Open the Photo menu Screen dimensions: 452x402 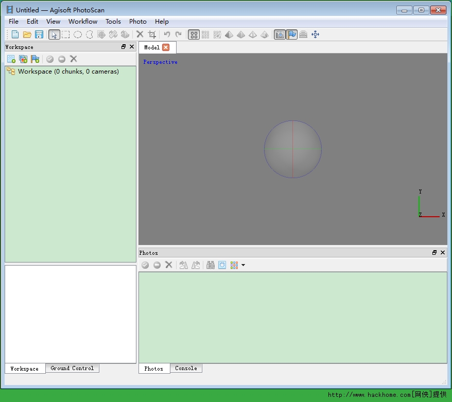pyautogui.click(x=138, y=22)
